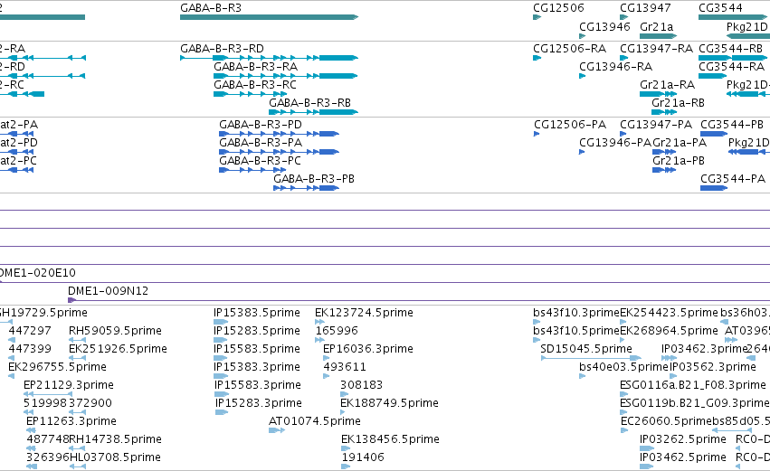Select transcript Gr21a-RB
Image resolution: width=770 pixels, height=471 pixels.
[x=679, y=103]
